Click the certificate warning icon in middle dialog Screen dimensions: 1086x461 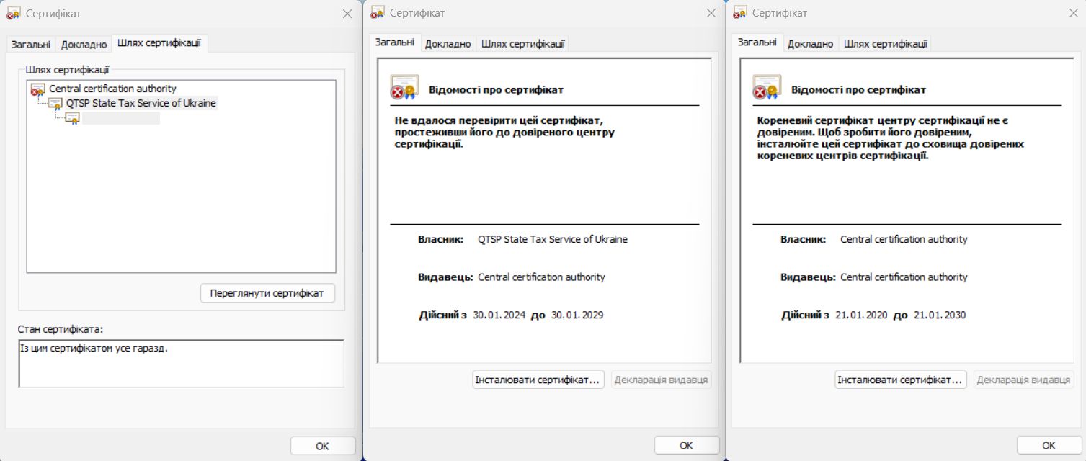[404, 87]
